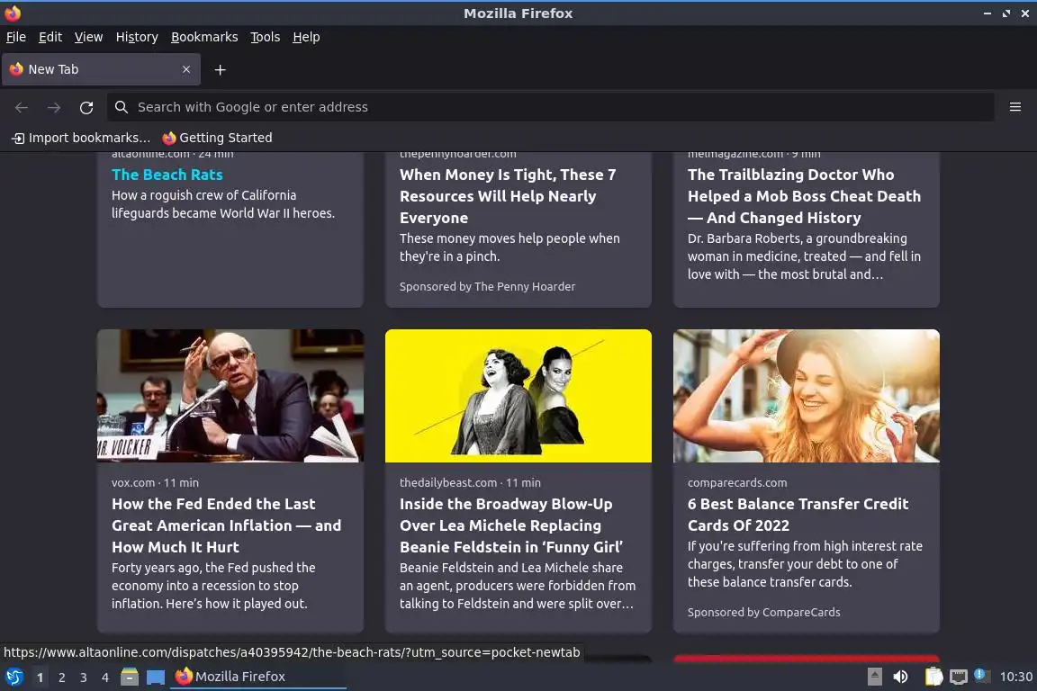The height and width of the screenshot is (691, 1037).
Task: Open the Edit menu
Action: (50, 37)
